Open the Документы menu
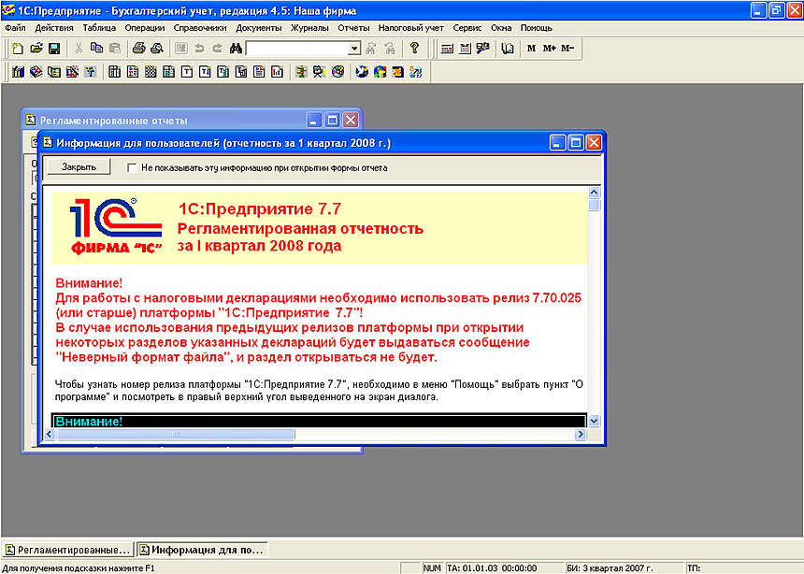This screenshot has height=574, width=804. (259, 28)
